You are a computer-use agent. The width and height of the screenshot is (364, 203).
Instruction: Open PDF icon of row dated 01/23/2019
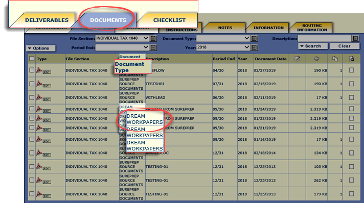(39, 118)
